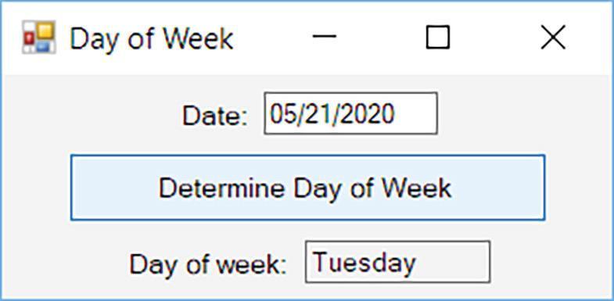Screen dimensions: 614x301
Task: Click the Determine Day of Week button
Action: (x=308, y=188)
